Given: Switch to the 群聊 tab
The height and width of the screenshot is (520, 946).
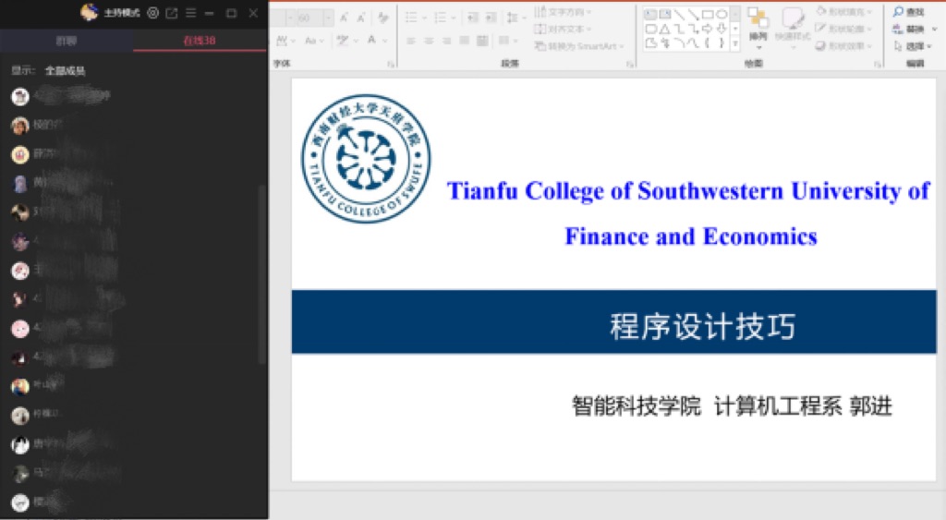Looking at the screenshot, I should (67, 41).
